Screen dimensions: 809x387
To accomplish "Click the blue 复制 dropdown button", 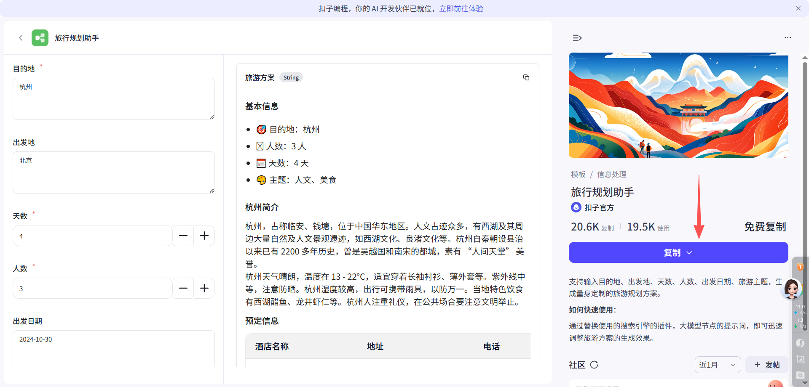I will (678, 252).
